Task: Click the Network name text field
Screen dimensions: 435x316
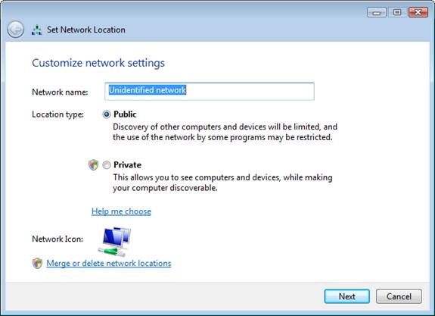Action: (x=210, y=91)
